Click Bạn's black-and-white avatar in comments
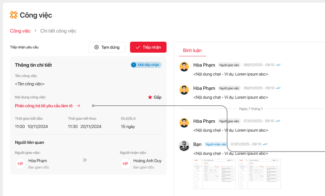Viewport: 325px width, 196px height. click(x=184, y=146)
